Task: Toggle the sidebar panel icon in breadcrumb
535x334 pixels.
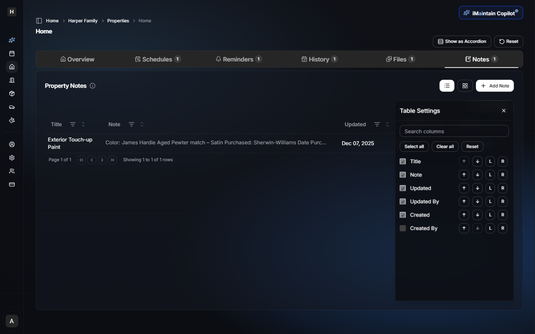Action: tap(39, 21)
